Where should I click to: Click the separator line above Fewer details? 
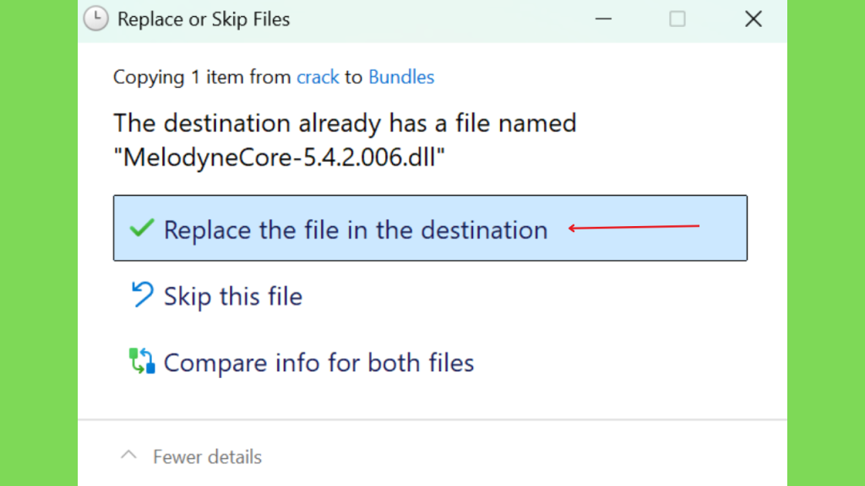pos(432,420)
